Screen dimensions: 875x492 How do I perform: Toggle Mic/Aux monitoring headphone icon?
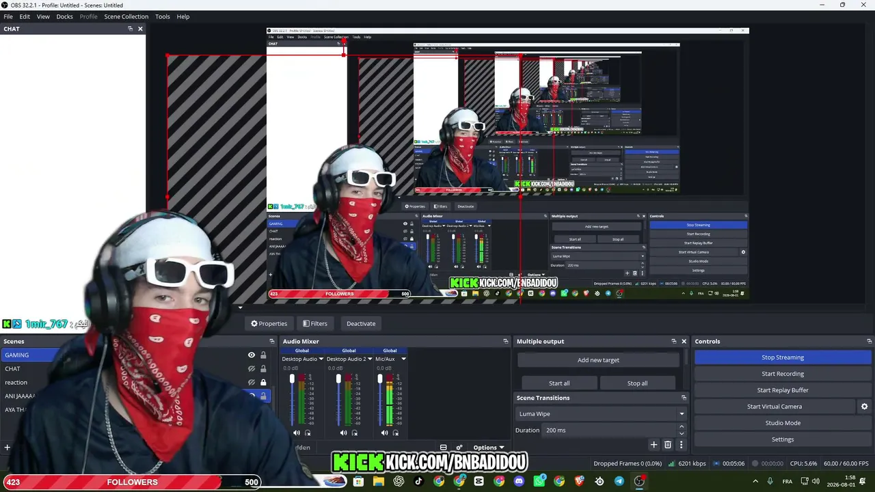coord(395,433)
